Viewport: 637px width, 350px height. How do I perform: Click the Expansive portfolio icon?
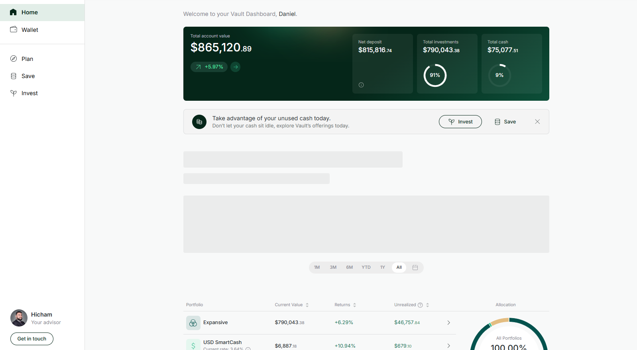coord(193,323)
